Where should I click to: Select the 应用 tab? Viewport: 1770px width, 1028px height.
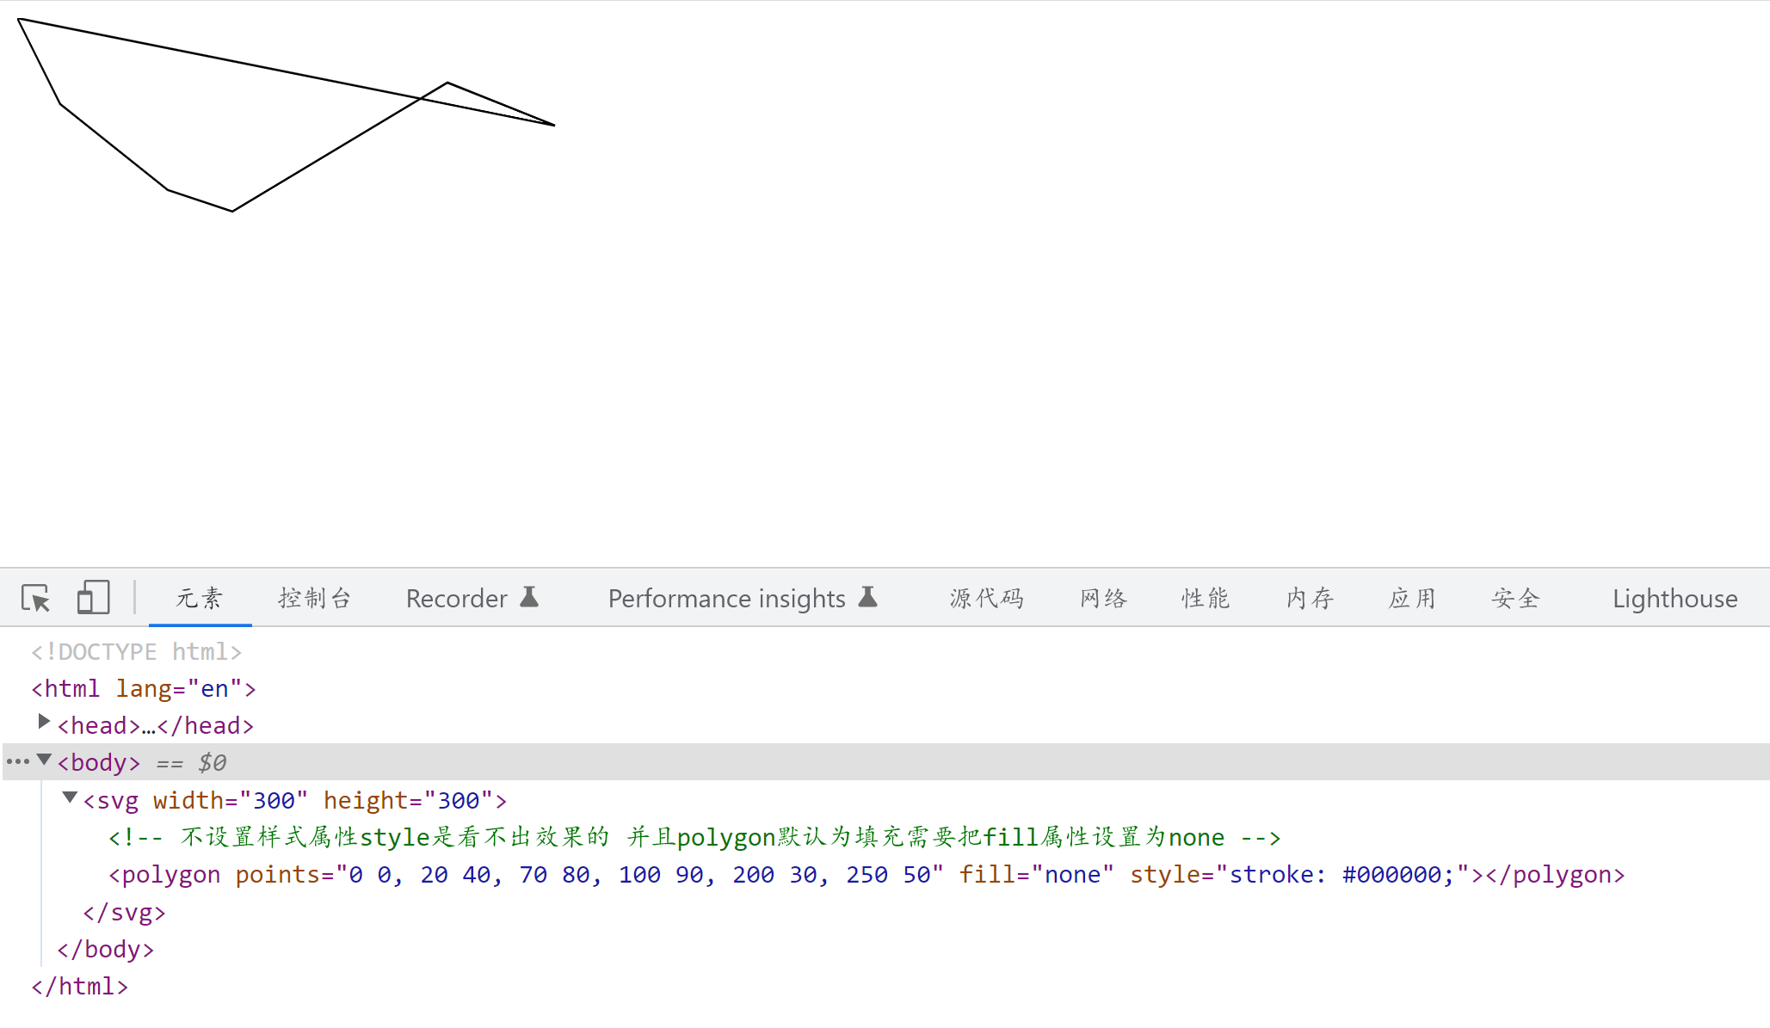(1412, 599)
